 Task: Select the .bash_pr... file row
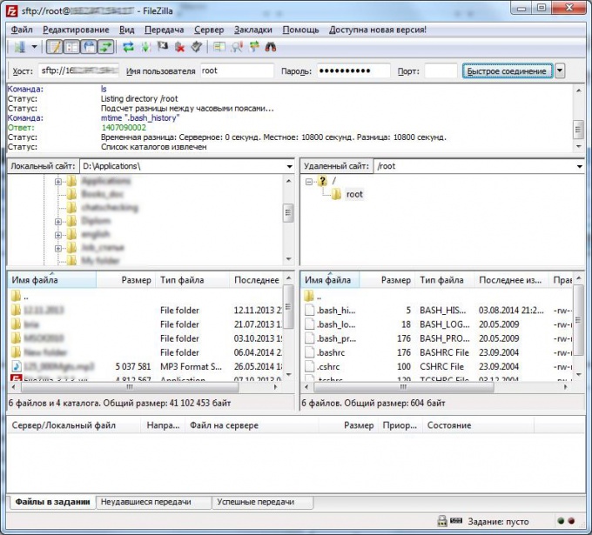click(x=437, y=338)
